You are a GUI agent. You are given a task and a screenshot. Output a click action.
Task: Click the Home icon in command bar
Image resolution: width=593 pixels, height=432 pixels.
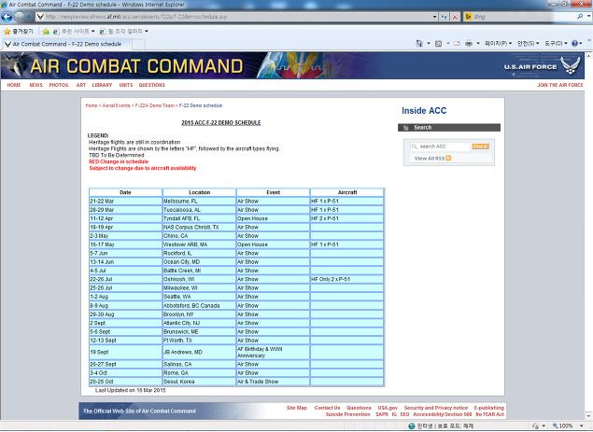coord(419,44)
